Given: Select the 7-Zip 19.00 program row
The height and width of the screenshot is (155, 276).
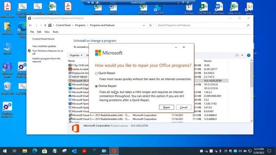Looking at the screenshot, I should (x=78, y=65).
